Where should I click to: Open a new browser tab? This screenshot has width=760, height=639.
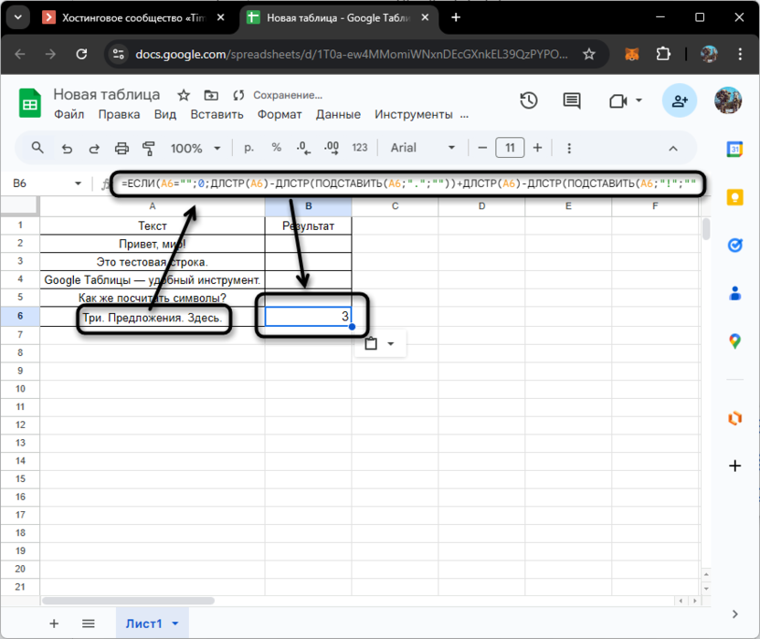pos(456,18)
